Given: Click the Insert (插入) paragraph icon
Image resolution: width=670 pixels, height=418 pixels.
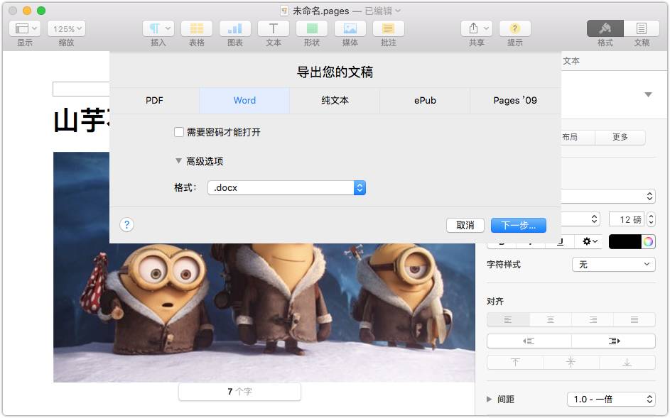Looking at the screenshot, I should point(158,28).
